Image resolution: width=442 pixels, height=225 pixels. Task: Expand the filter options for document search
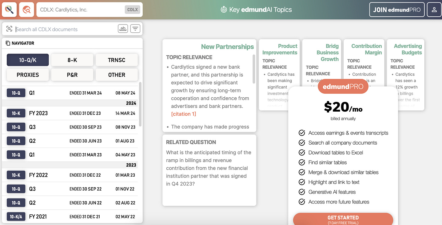tap(135, 28)
